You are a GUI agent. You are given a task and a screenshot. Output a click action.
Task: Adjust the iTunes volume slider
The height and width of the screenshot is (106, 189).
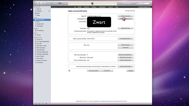pos(57,3)
